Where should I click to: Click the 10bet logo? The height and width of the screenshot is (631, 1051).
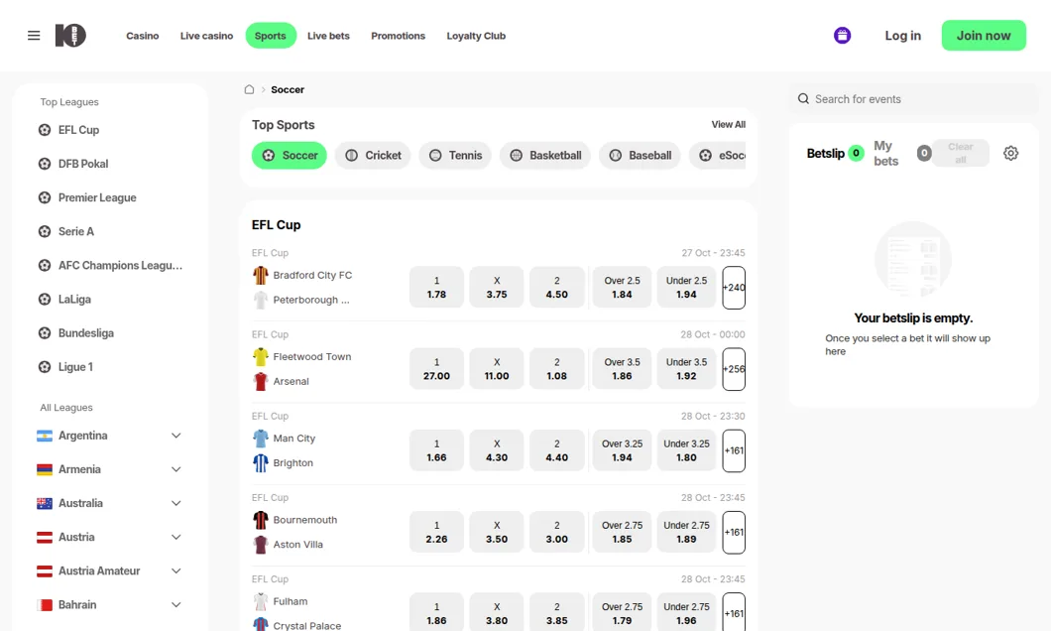70,36
